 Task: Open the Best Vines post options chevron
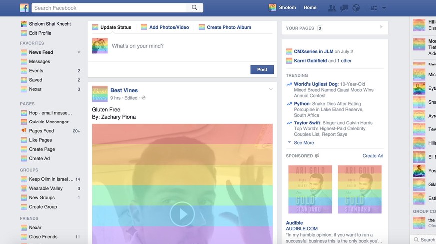coord(271,89)
